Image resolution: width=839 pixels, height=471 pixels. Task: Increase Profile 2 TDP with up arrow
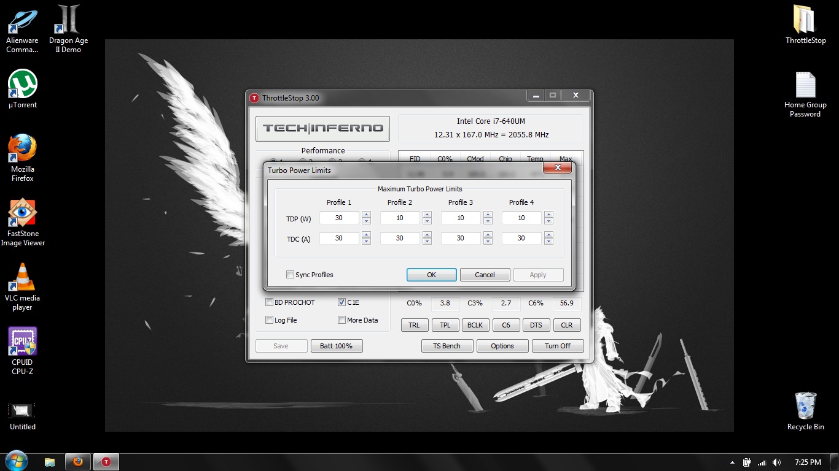coord(427,215)
